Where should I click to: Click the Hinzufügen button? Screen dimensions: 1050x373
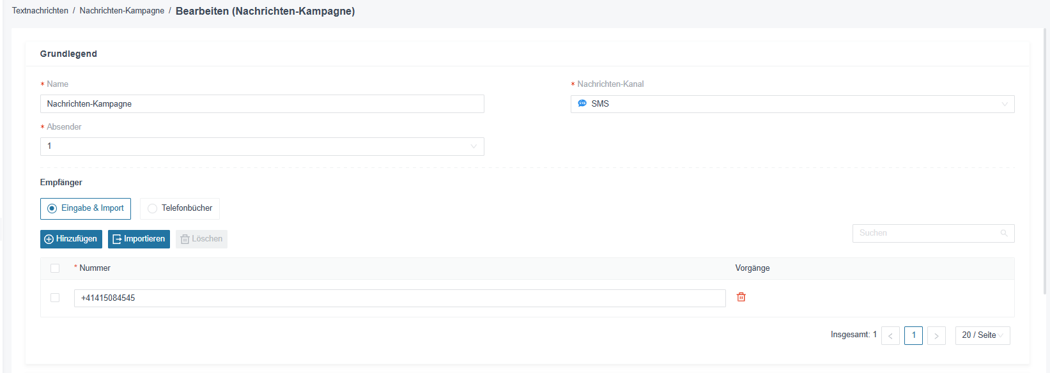[71, 239]
